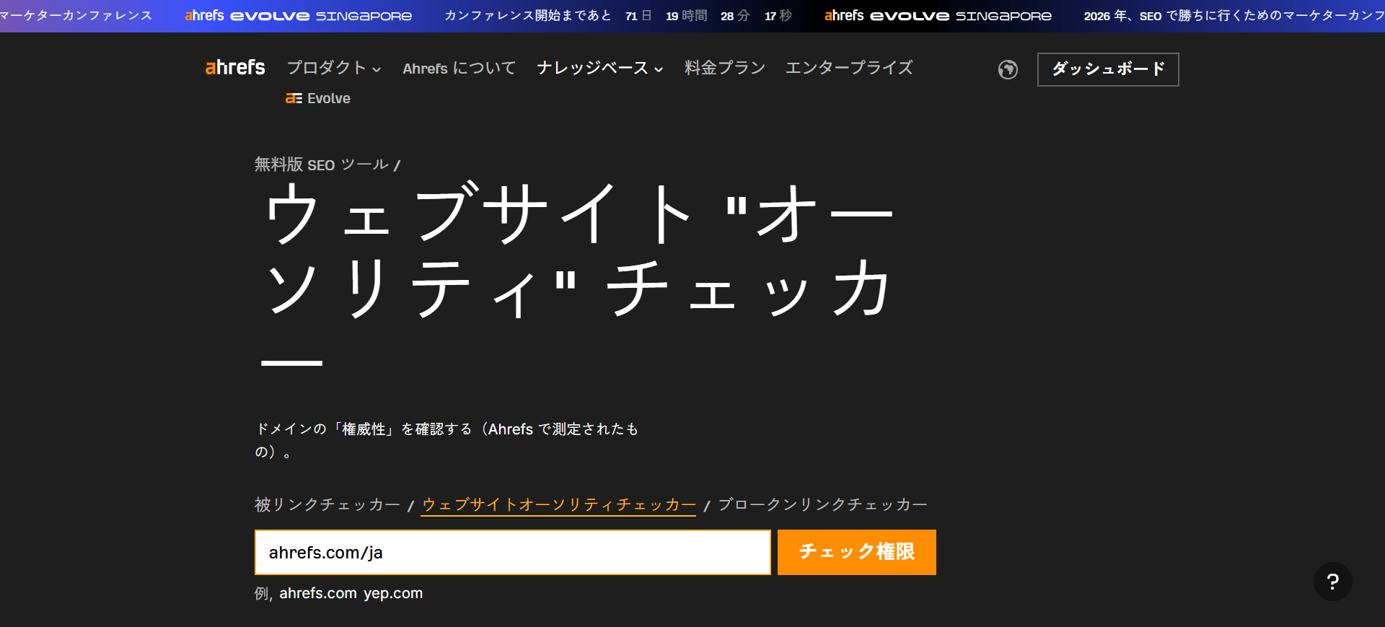Image resolution: width=1385 pixels, height=627 pixels.
Task: Open the エンタープライズ page
Action: [849, 68]
